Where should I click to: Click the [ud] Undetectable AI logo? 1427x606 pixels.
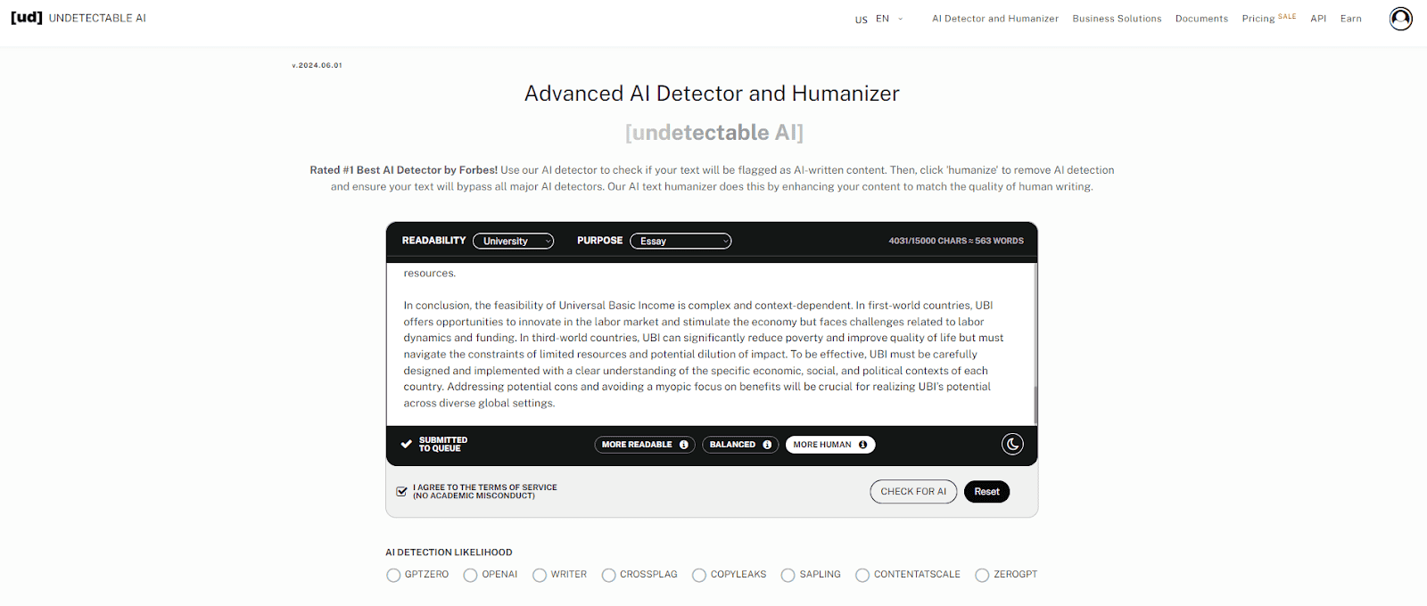[x=78, y=18]
